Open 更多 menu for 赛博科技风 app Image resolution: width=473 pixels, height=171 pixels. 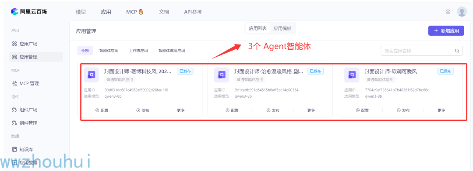(181, 110)
